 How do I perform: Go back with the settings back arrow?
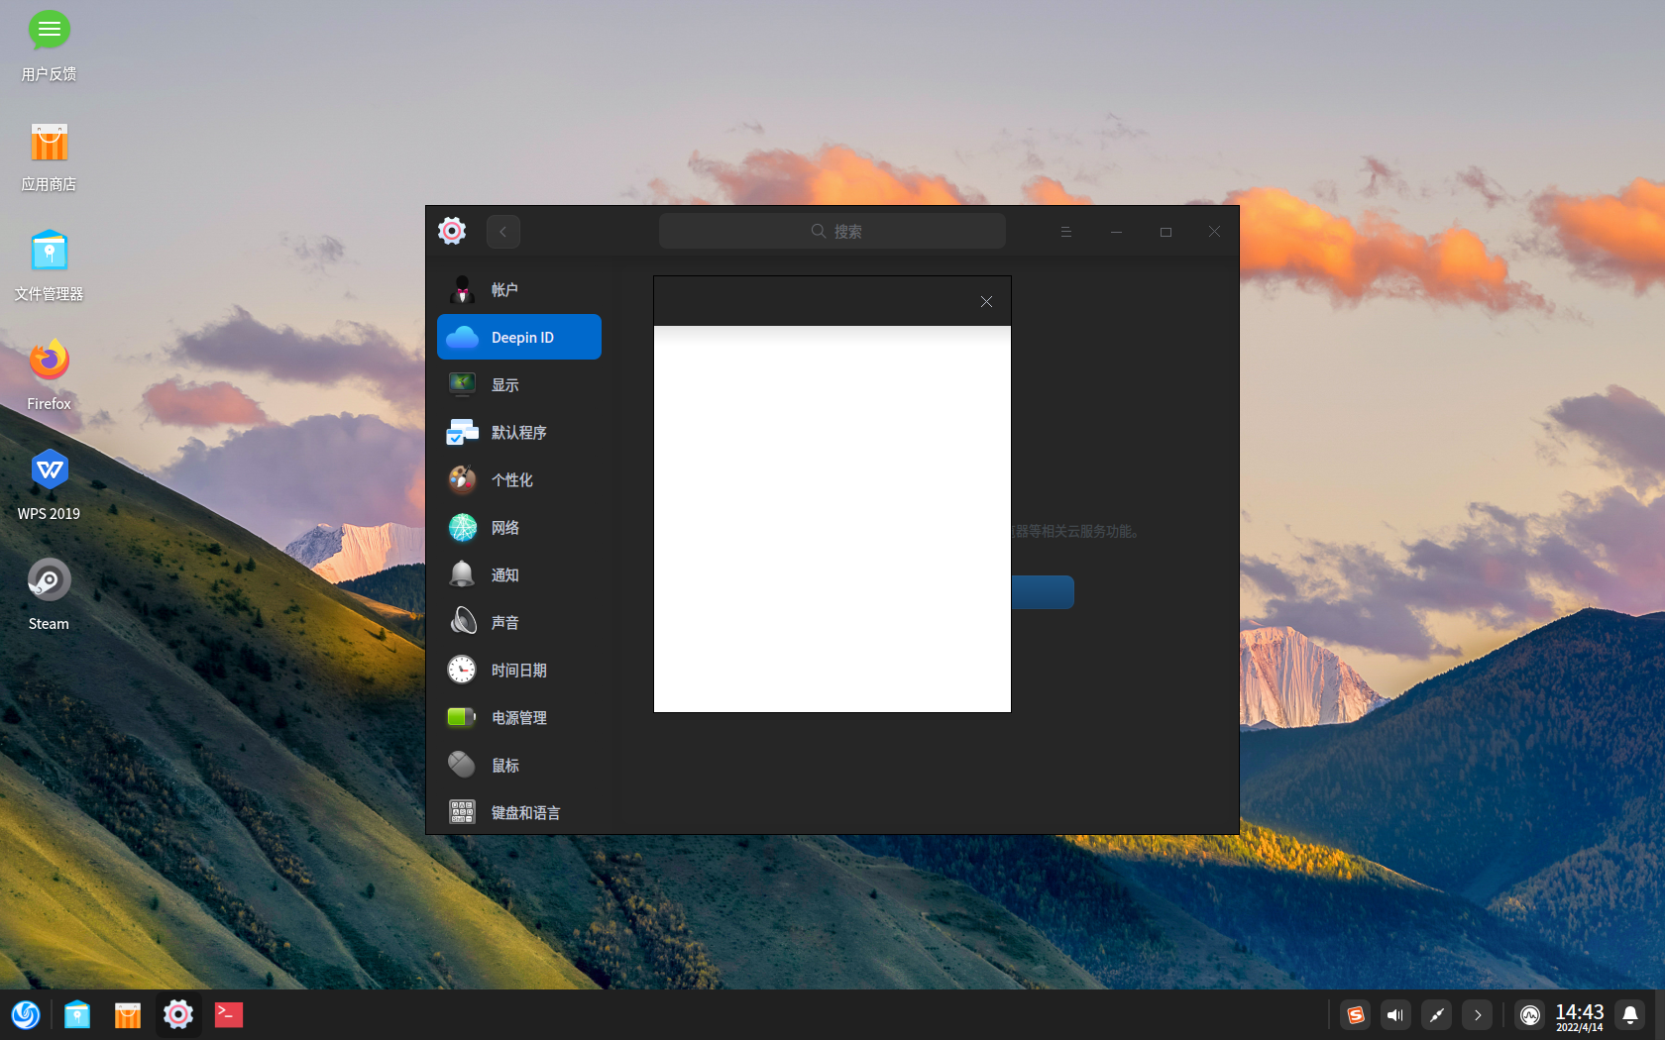(x=503, y=232)
